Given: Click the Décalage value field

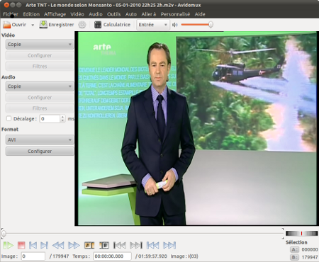Looking at the screenshot, I should (x=50, y=119).
